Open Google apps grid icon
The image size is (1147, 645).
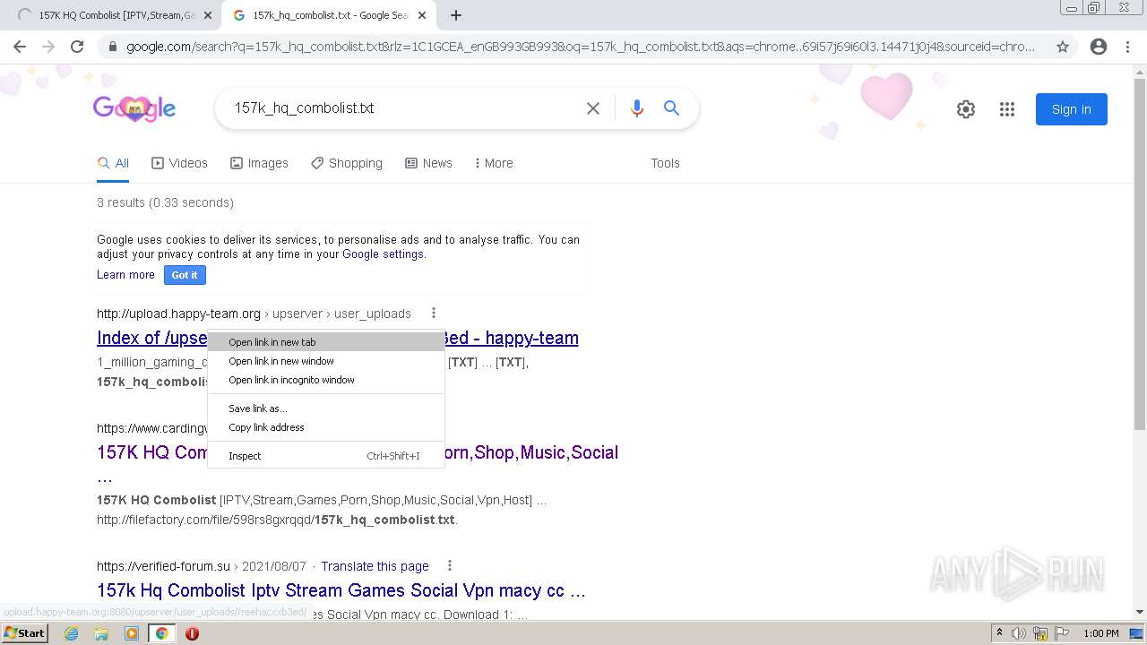tap(1007, 109)
